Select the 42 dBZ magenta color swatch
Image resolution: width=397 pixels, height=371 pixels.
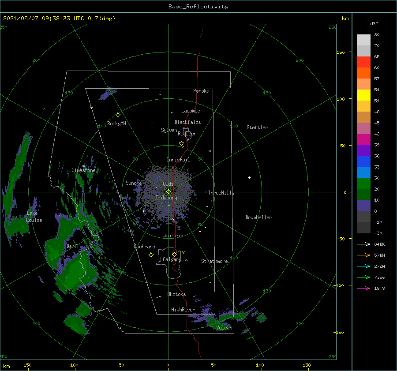(x=363, y=139)
